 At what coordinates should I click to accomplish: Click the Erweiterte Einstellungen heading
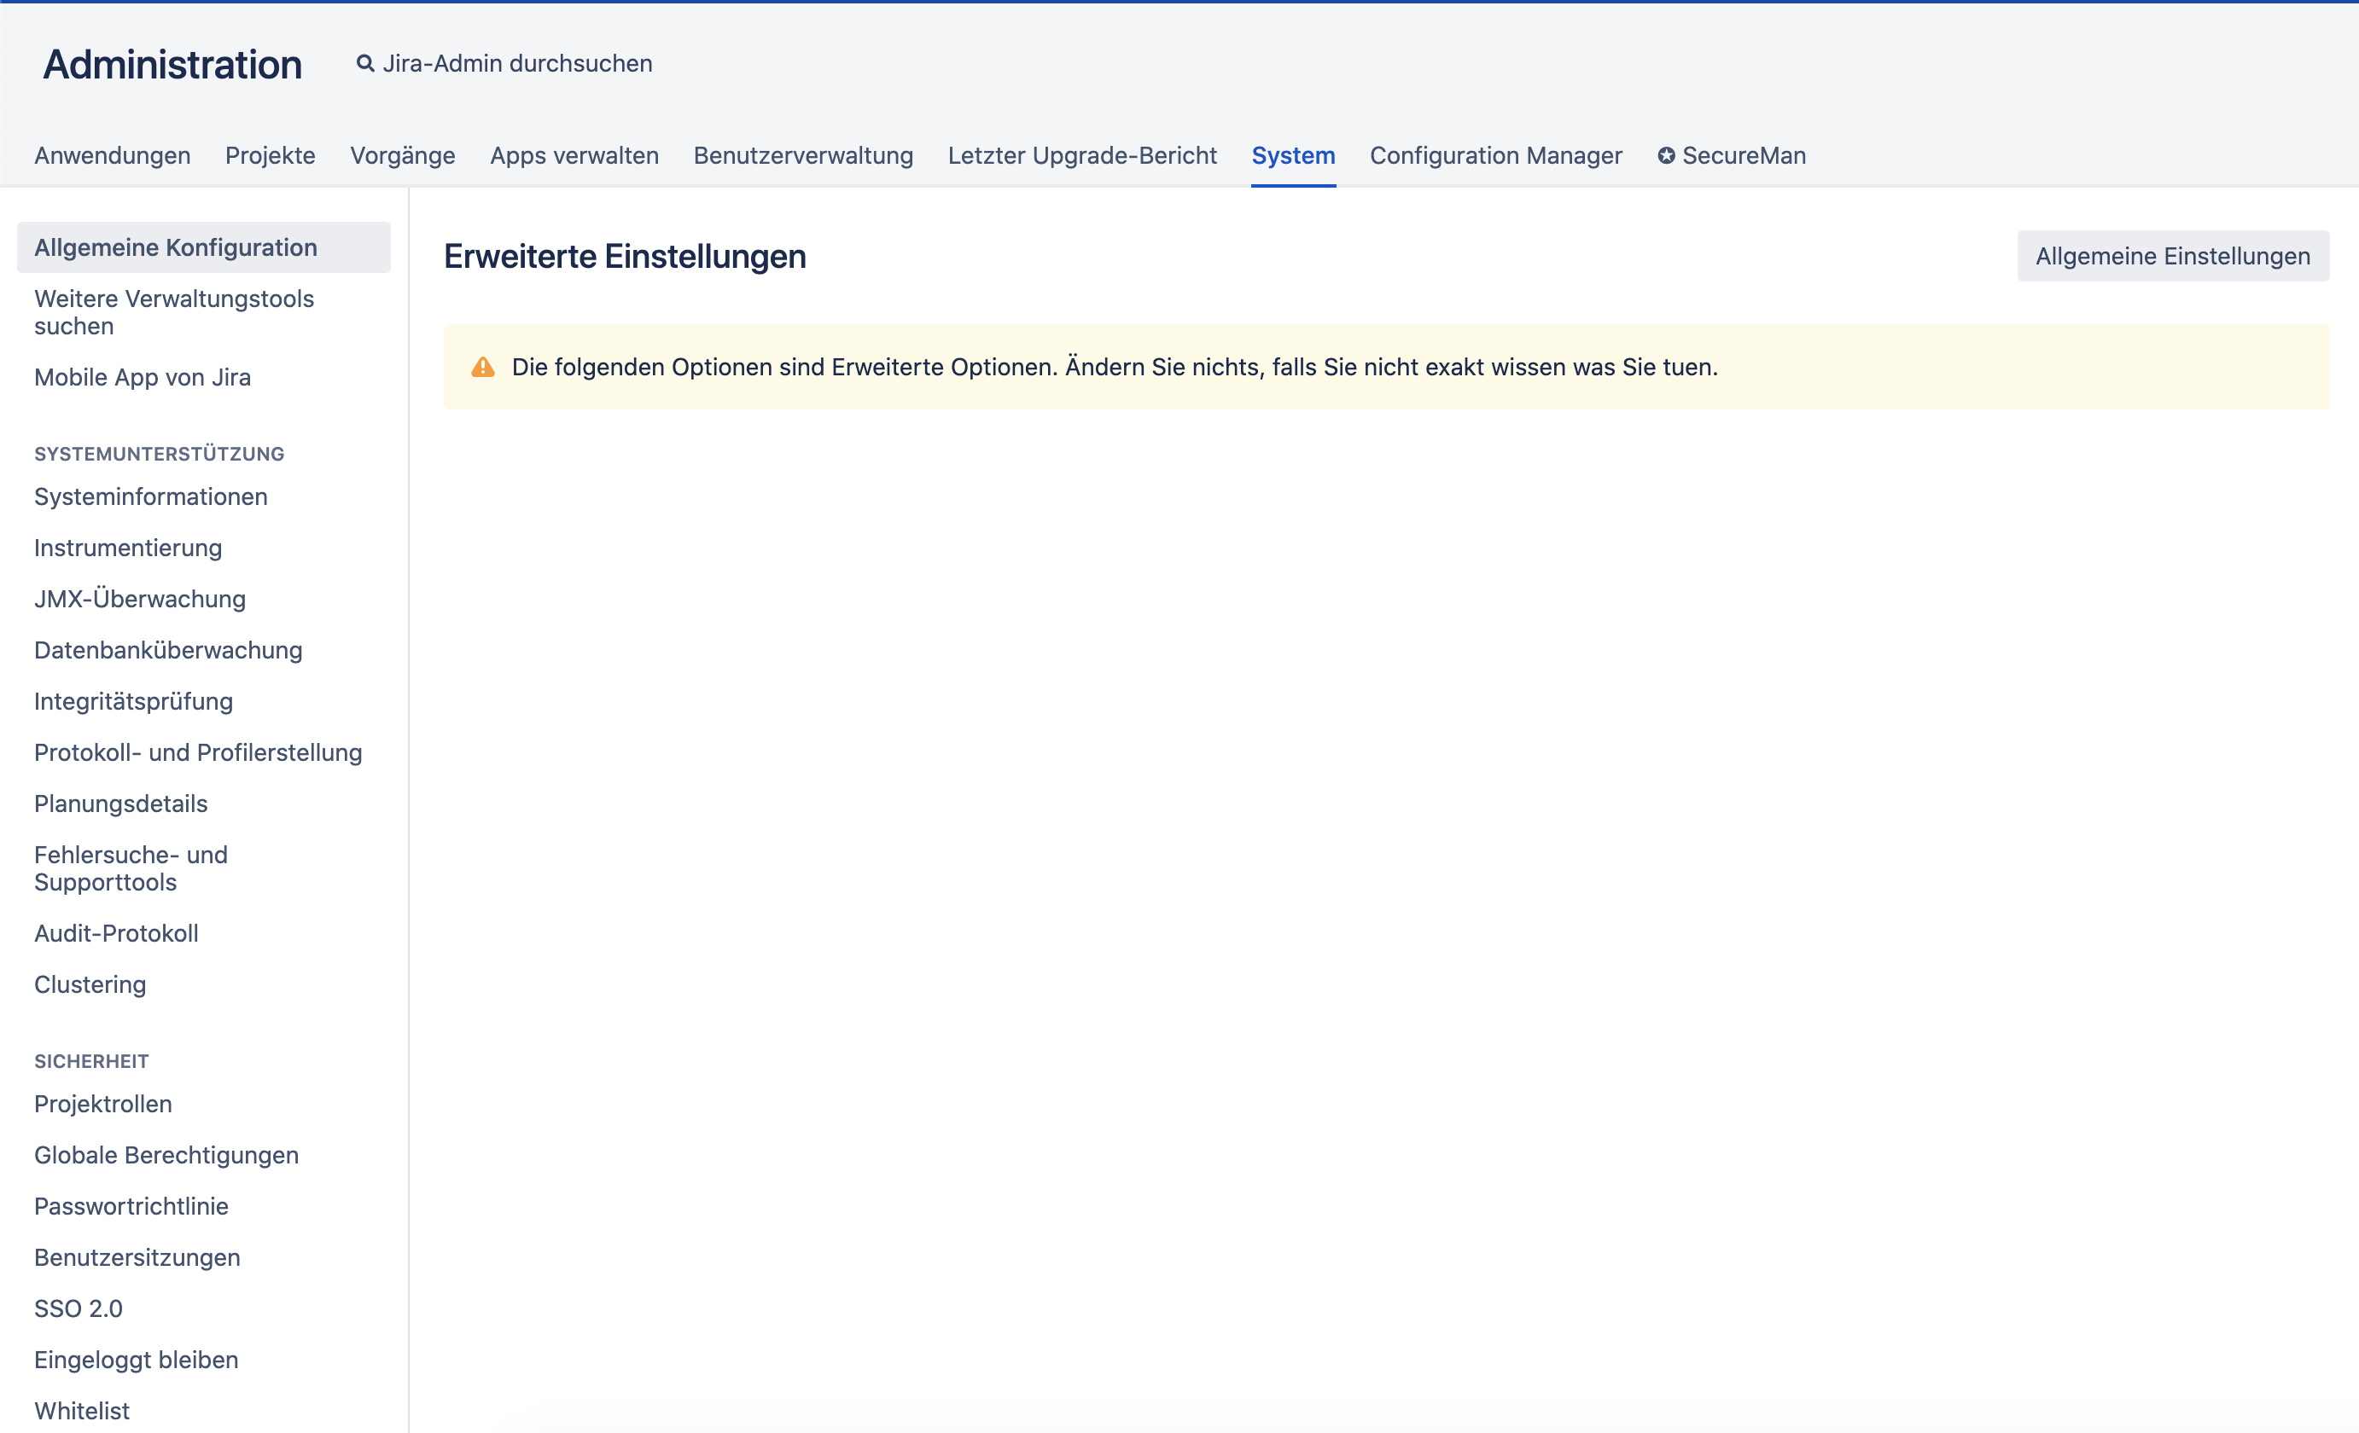point(626,257)
